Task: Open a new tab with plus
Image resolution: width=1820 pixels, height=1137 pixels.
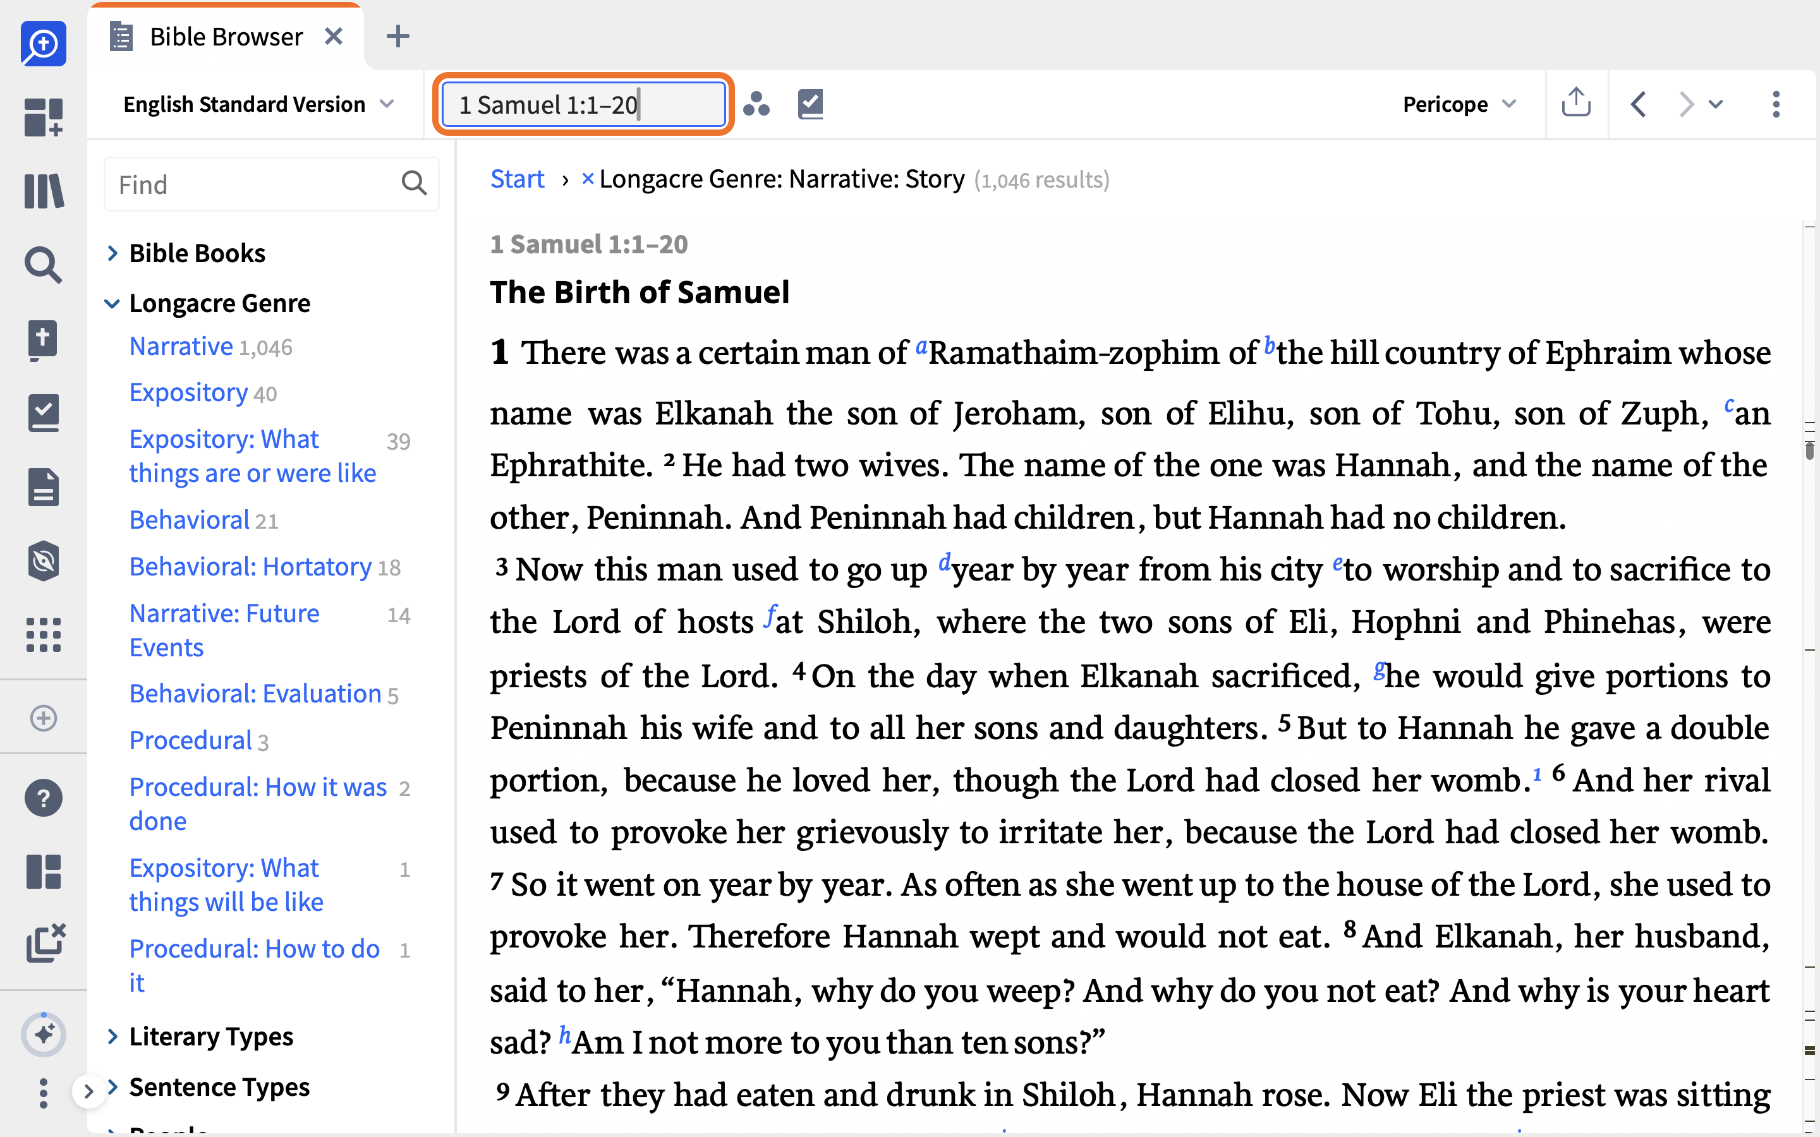Action: (x=397, y=36)
